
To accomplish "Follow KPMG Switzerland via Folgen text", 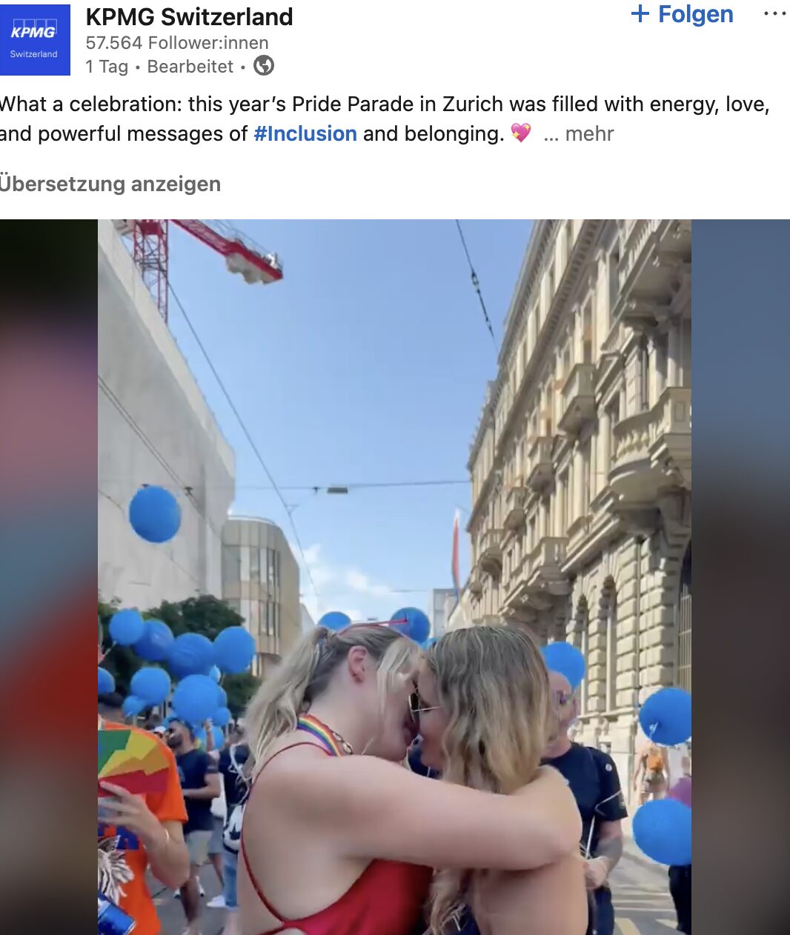I will coord(695,14).
